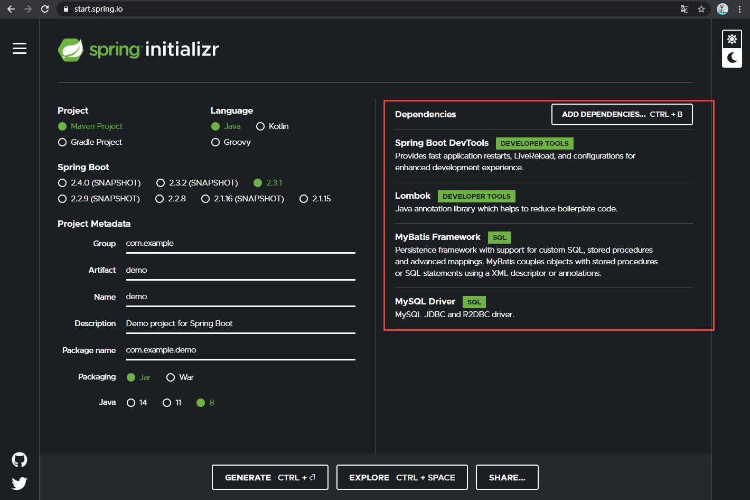Select Maven Project
Viewport: 750px width, 500px height.
[90, 126]
